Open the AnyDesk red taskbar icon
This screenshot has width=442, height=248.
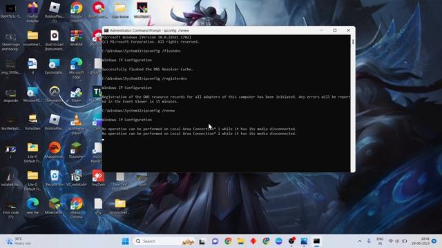[x=253, y=241]
